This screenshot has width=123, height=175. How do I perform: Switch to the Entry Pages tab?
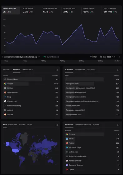(x=80, y=70)
